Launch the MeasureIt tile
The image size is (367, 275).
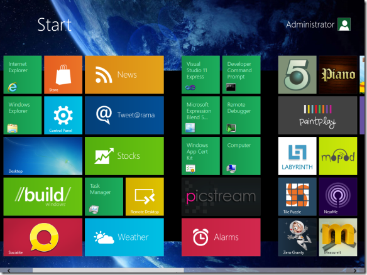click(x=338, y=237)
